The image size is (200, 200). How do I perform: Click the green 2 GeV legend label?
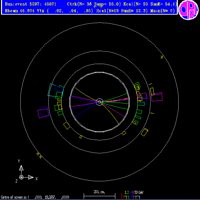(128, 193)
